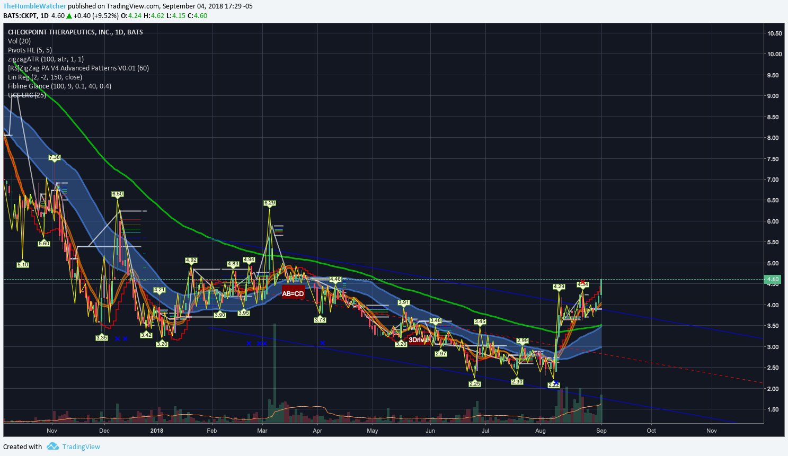
Task: Click the 1.50 price axis label
Action: click(x=774, y=409)
